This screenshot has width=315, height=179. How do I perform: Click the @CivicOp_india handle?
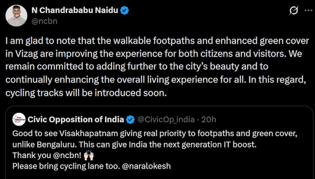[167, 119]
